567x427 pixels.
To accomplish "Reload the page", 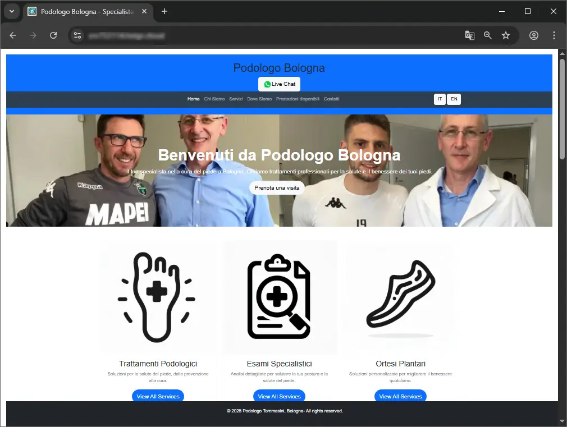I will tap(53, 35).
